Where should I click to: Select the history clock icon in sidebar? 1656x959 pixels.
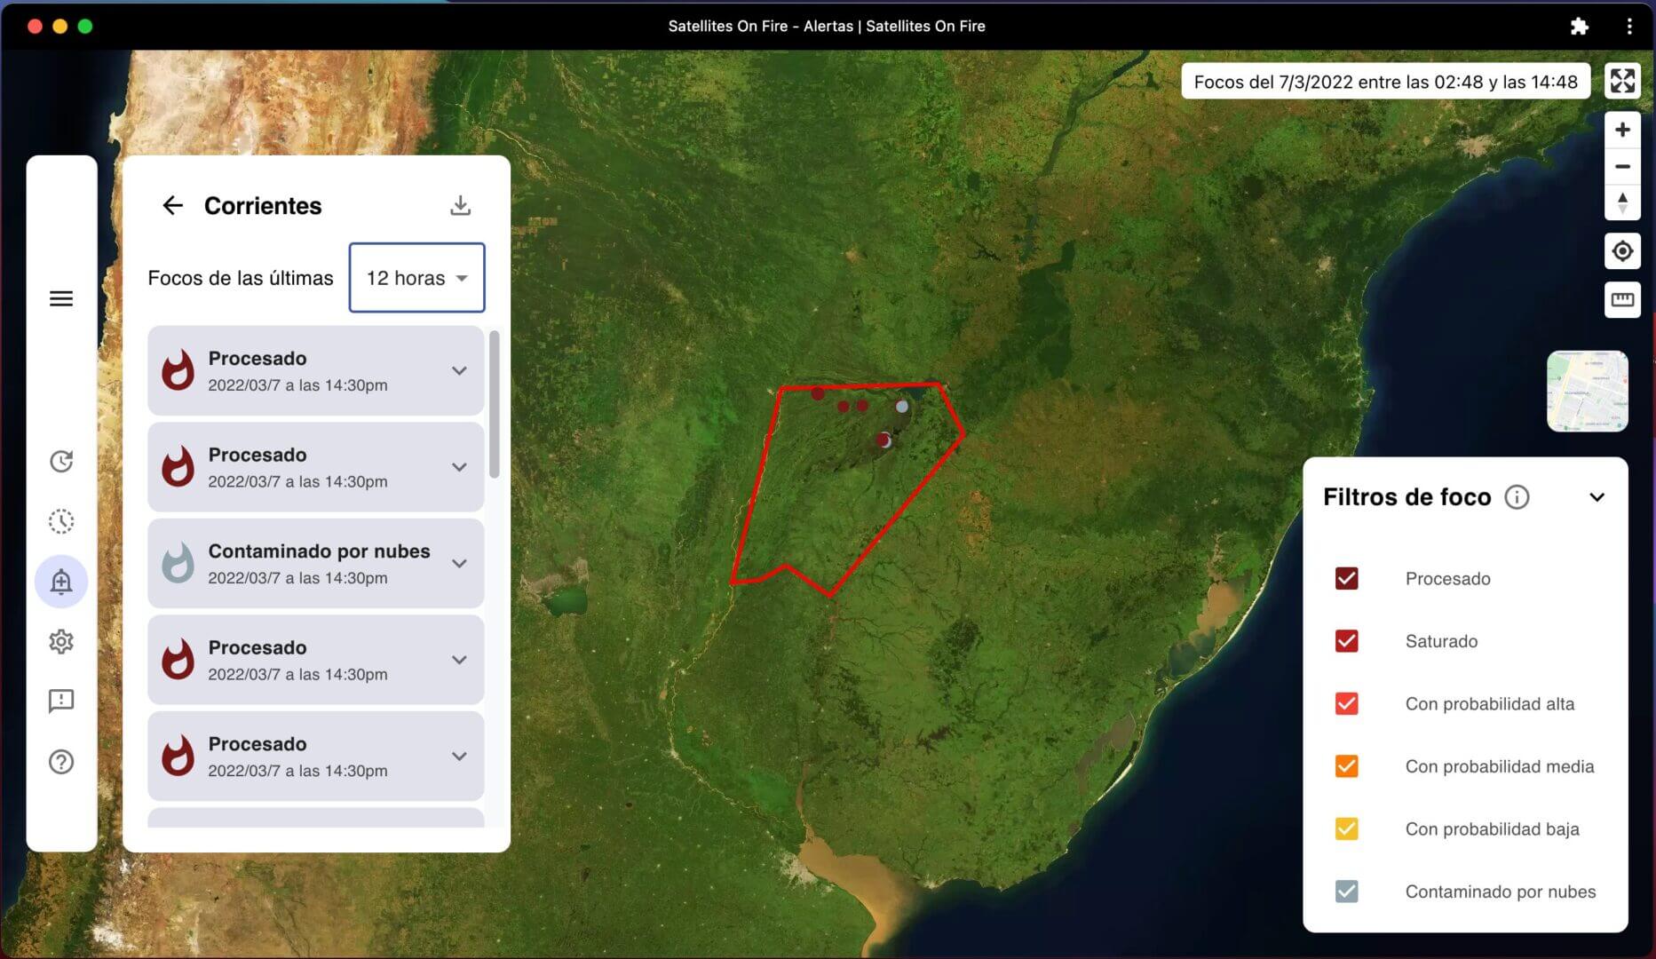[61, 462]
